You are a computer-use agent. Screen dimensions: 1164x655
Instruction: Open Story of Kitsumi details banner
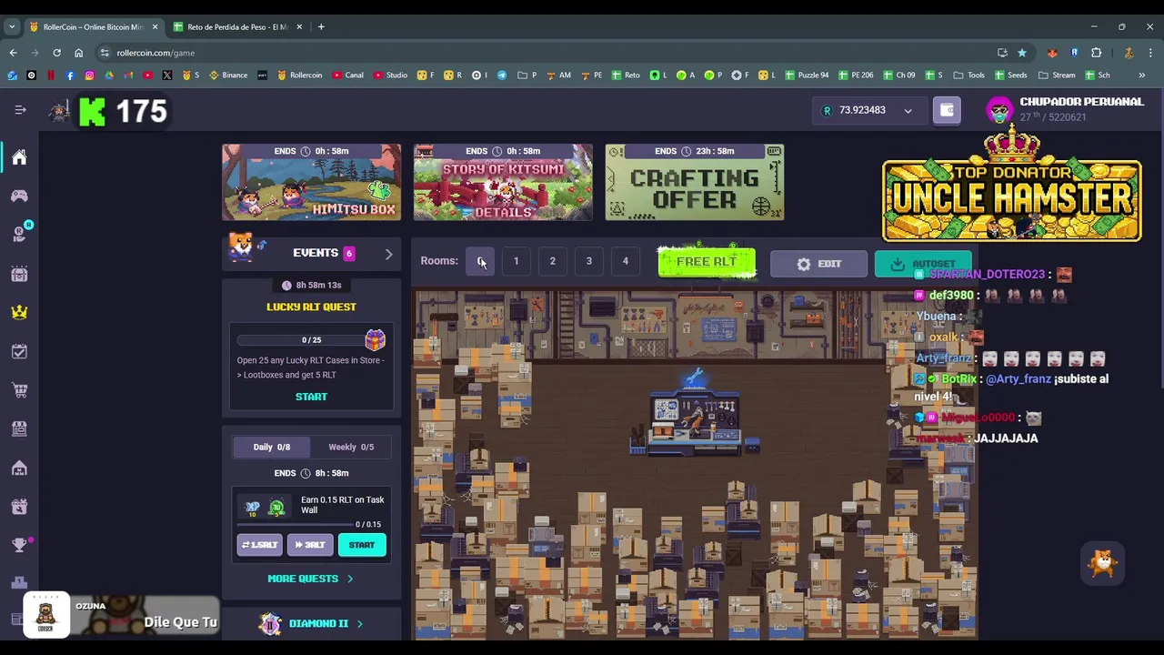coord(503,182)
